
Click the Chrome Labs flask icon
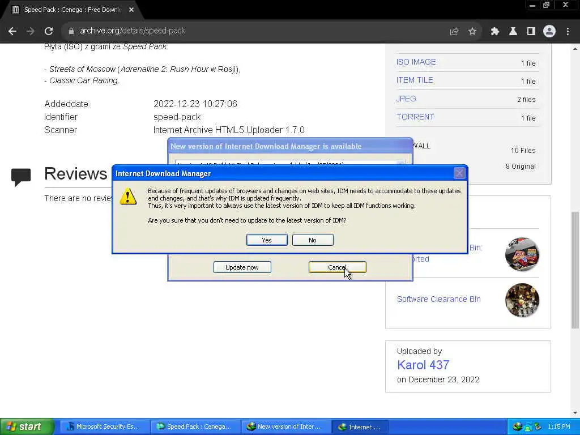tap(513, 32)
